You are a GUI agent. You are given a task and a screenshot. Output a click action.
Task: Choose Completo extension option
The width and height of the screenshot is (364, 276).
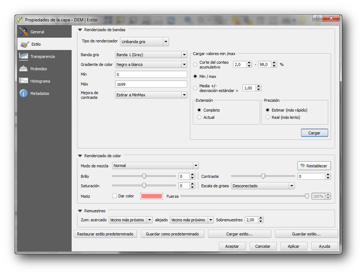point(199,110)
